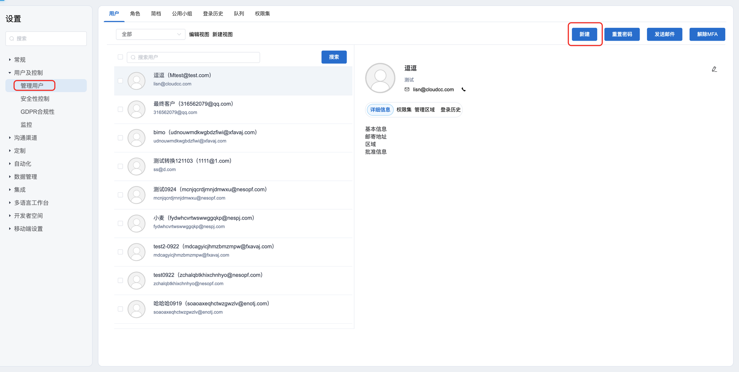Click the 重置密码 button
Screen dimensions: 739x372
click(x=622, y=34)
